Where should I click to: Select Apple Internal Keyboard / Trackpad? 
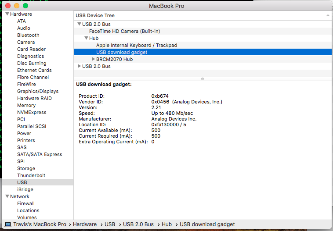(137, 45)
